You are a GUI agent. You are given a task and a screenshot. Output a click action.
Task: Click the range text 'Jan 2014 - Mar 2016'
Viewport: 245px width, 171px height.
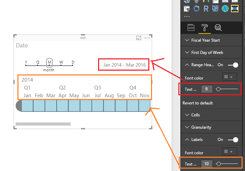tap(124, 65)
